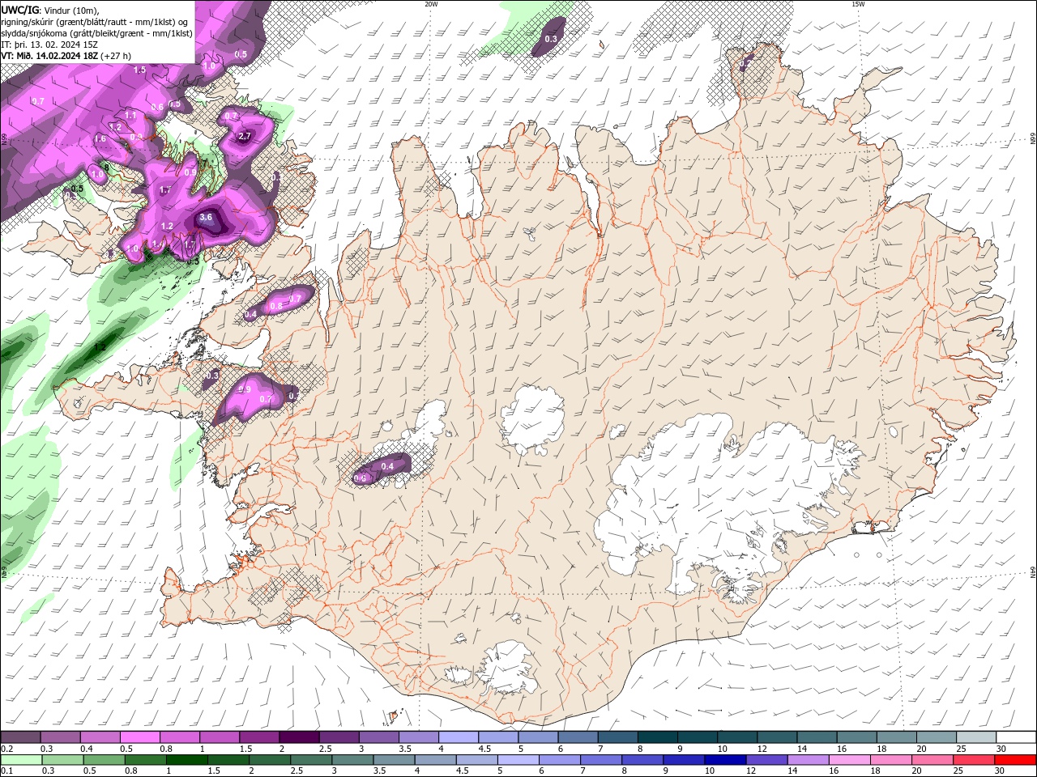Click the darkest purple 2 swatch in top legend row
1037x777 pixels.
pyautogui.click(x=298, y=737)
